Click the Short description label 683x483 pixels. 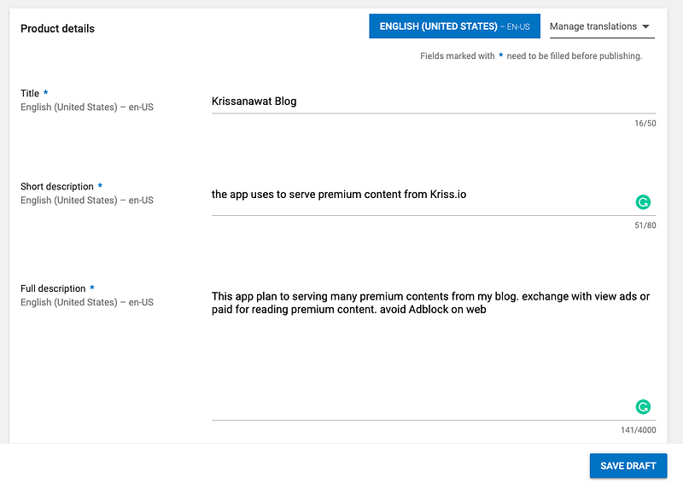(56, 186)
